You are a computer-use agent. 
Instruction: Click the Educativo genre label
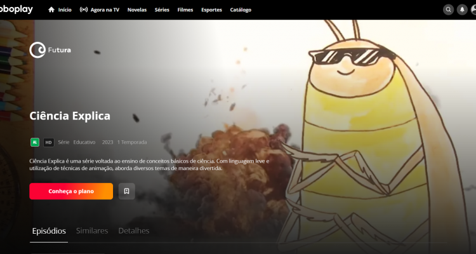pyautogui.click(x=84, y=142)
